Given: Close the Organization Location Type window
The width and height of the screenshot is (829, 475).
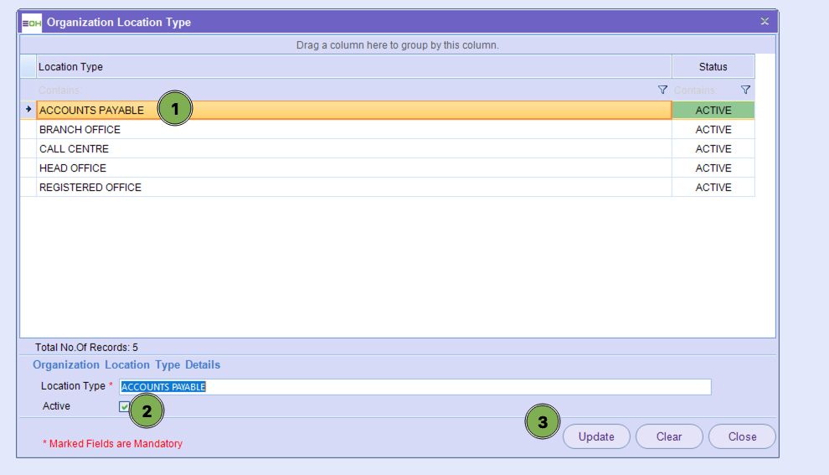Looking at the screenshot, I should pos(764,22).
